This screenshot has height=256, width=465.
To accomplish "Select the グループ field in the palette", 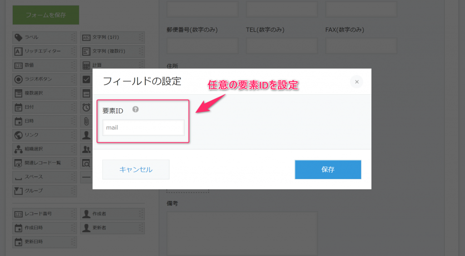I will (x=45, y=191).
